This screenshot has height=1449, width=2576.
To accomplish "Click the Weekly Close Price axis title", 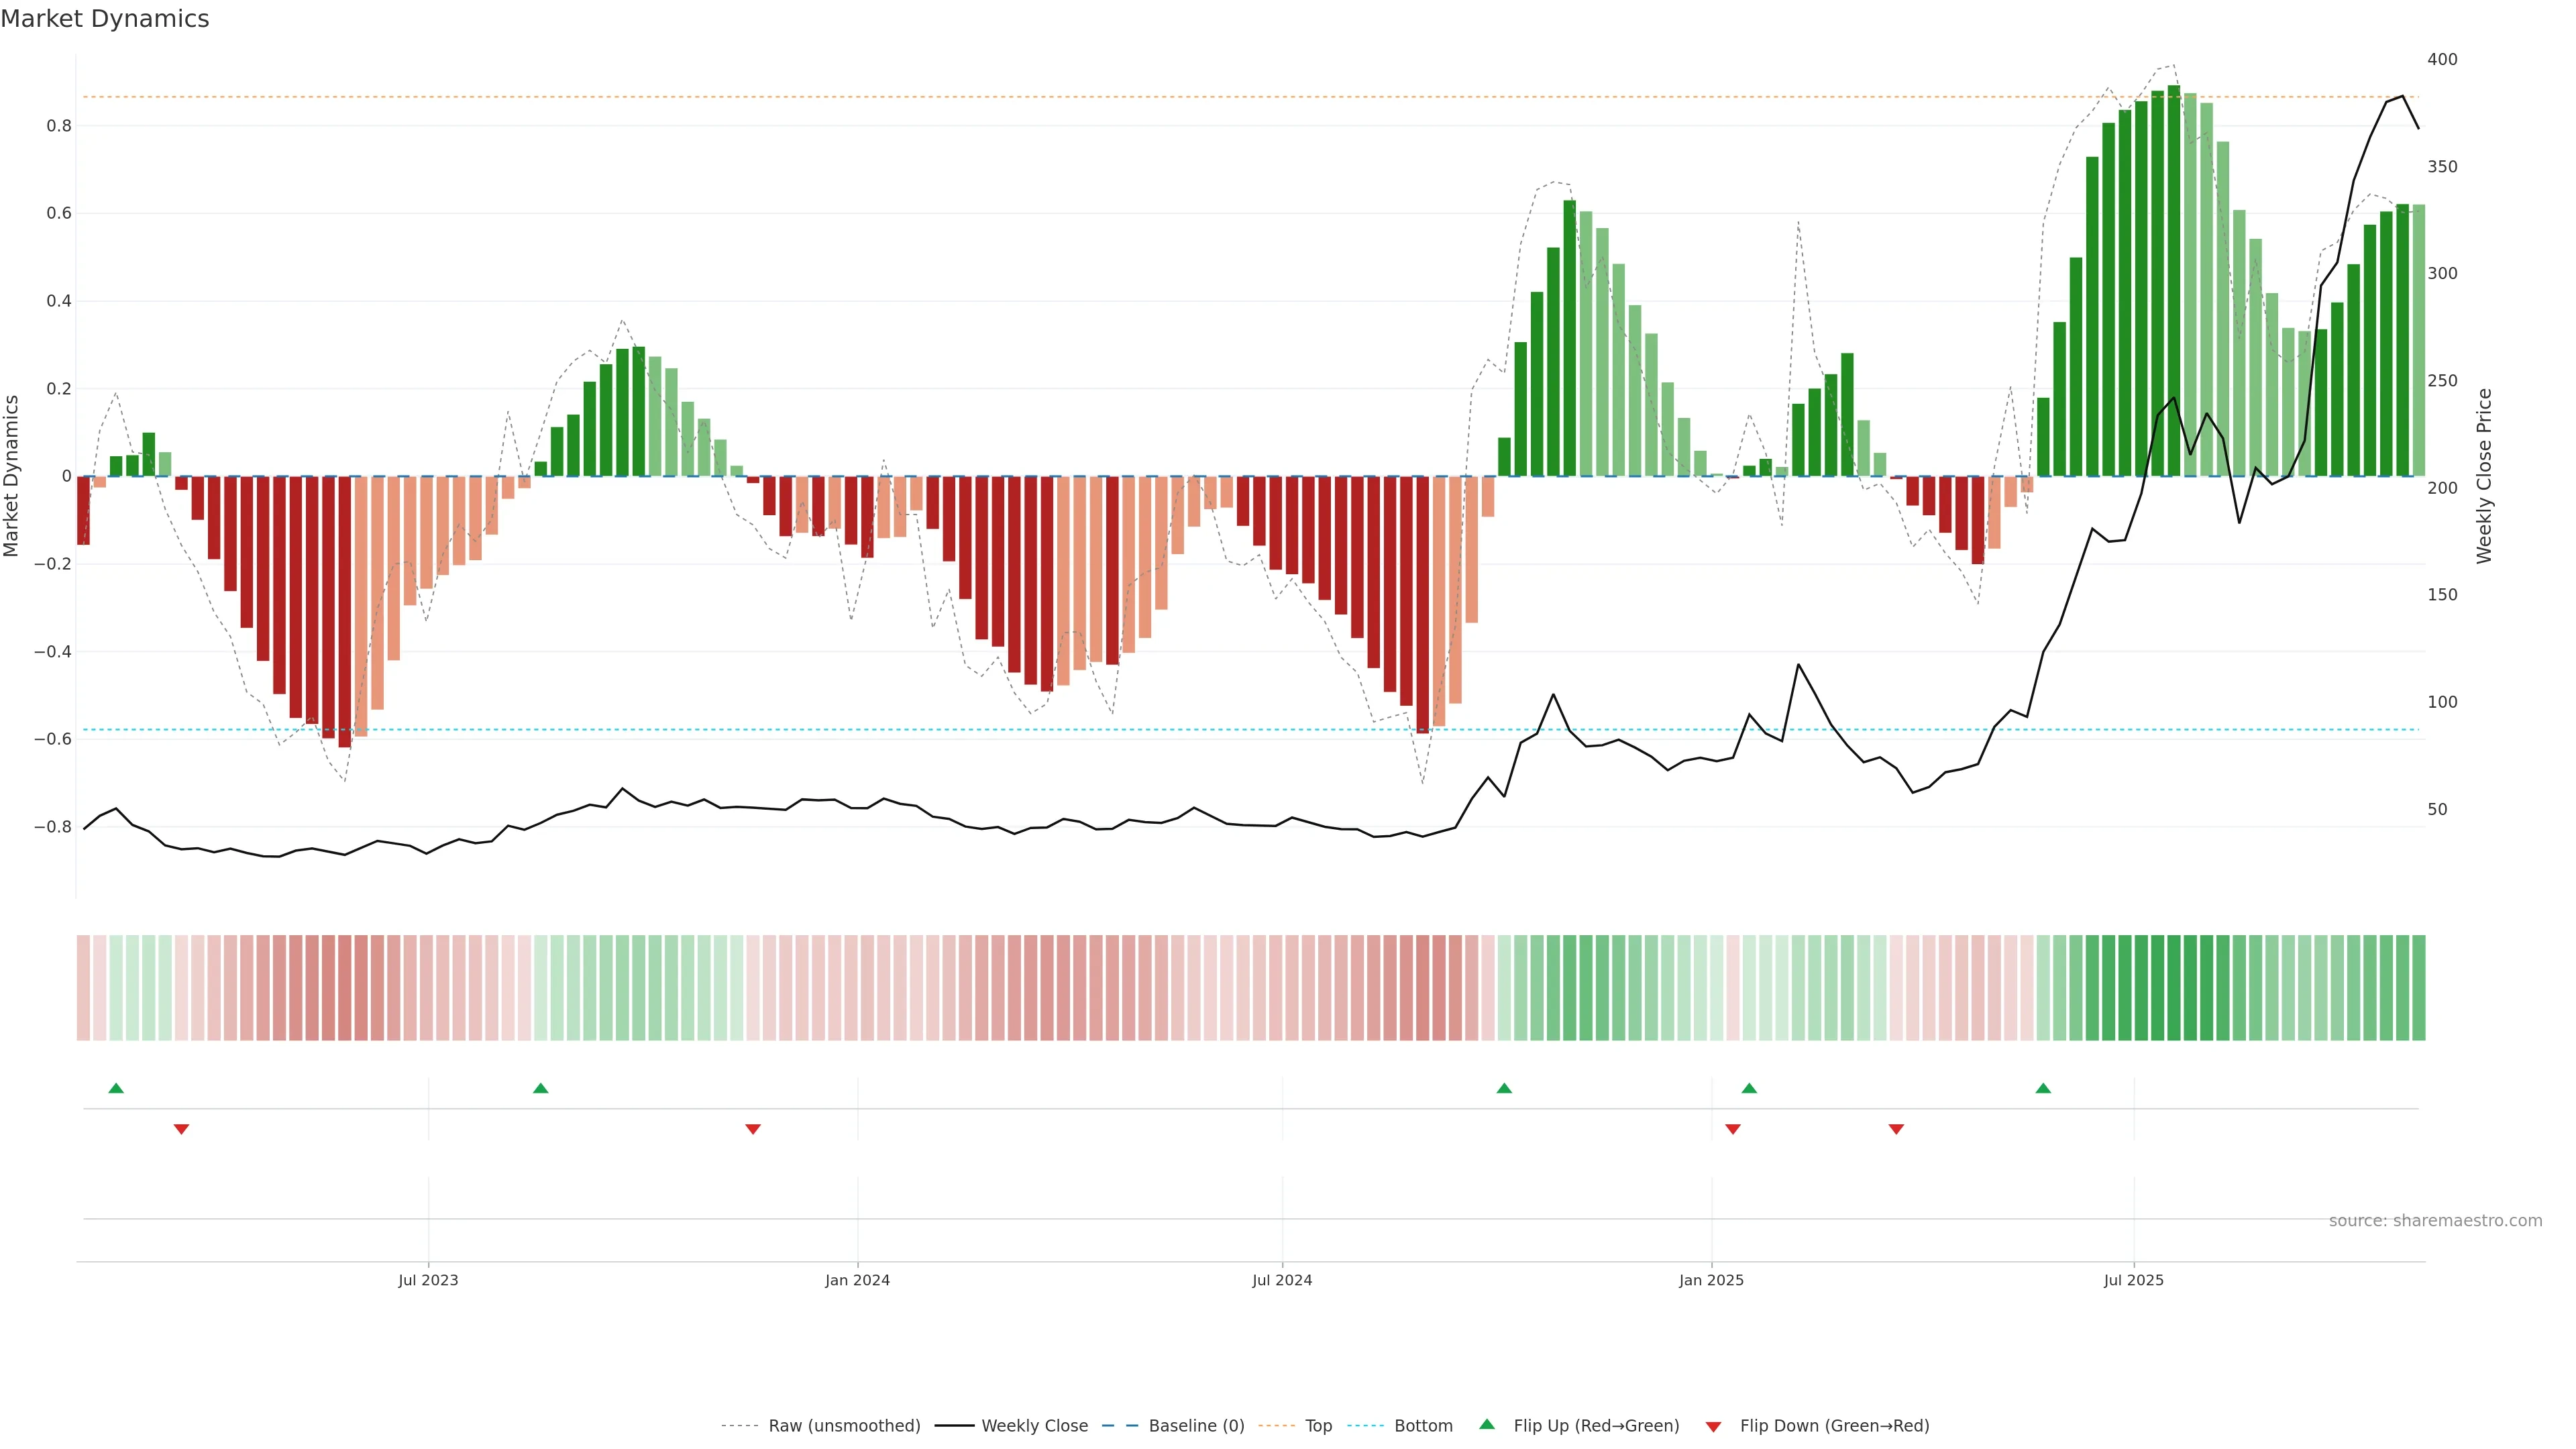I will pyautogui.click(x=2484, y=476).
